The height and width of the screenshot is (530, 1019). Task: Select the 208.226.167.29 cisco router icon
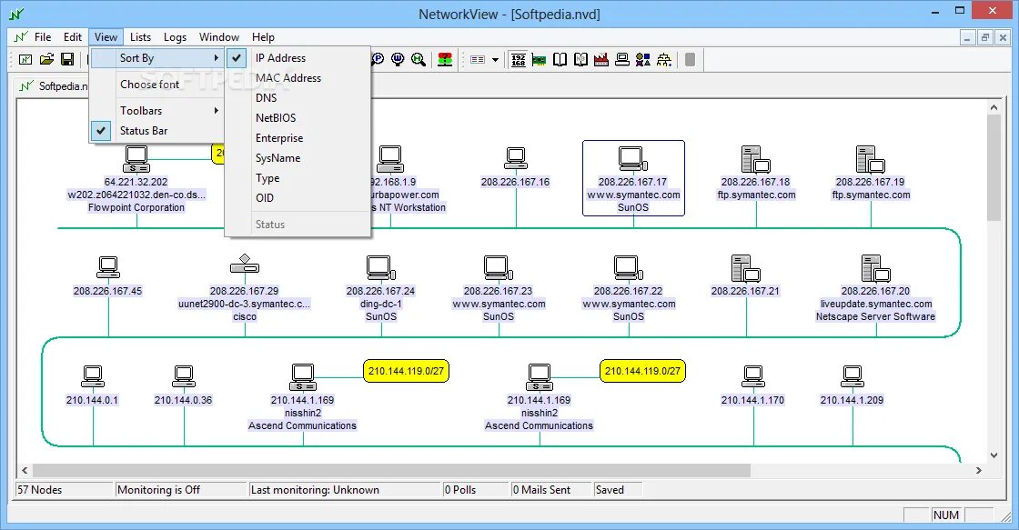coord(245,264)
